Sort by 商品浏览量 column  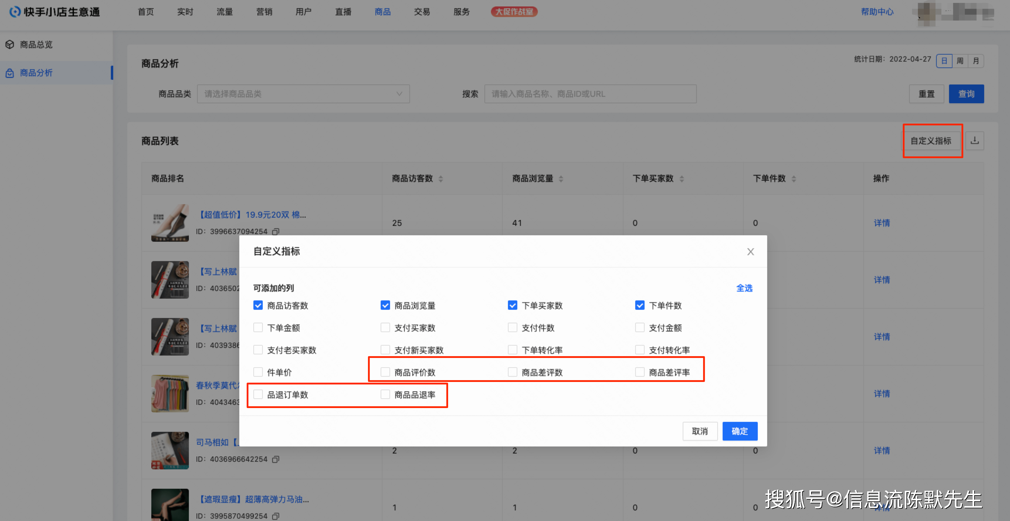(x=561, y=178)
